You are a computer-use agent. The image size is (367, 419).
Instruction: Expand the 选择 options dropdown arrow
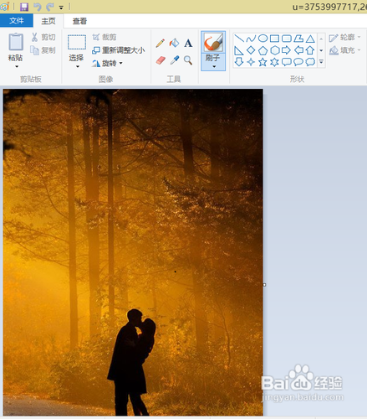tap(78, 66)
